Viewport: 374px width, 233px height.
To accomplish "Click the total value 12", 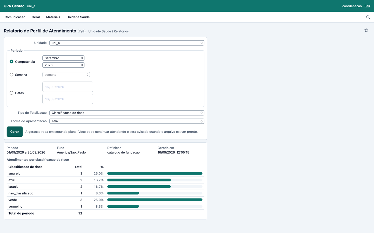I will [x=80, y=213].
